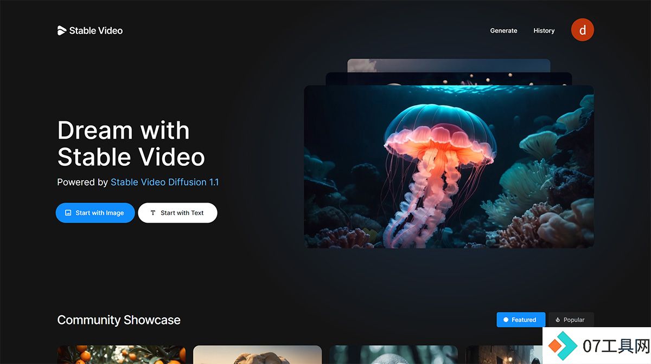651x364 pixels.
Task: Click the jellyfish preview image
Action: 449,167
